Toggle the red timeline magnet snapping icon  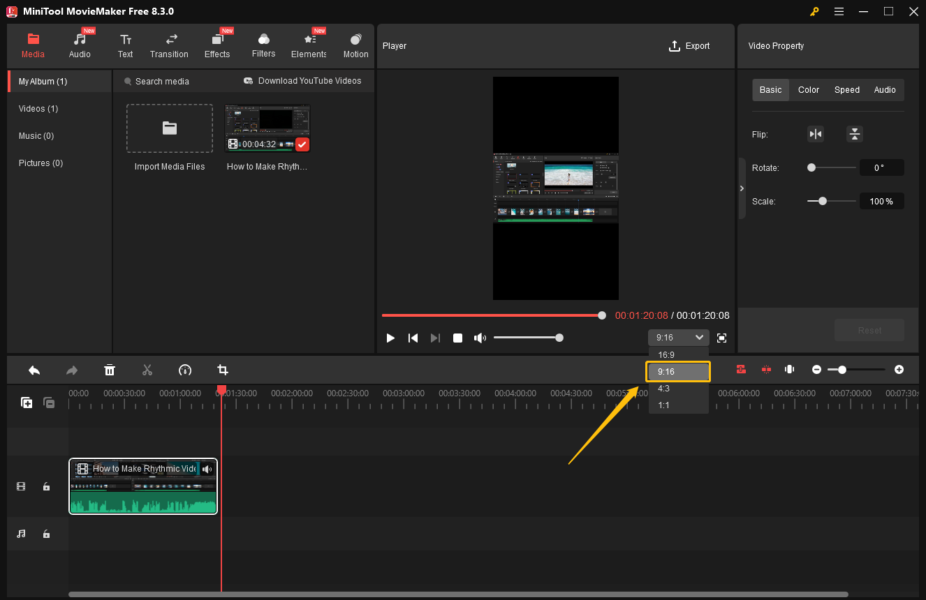point(741,369)
